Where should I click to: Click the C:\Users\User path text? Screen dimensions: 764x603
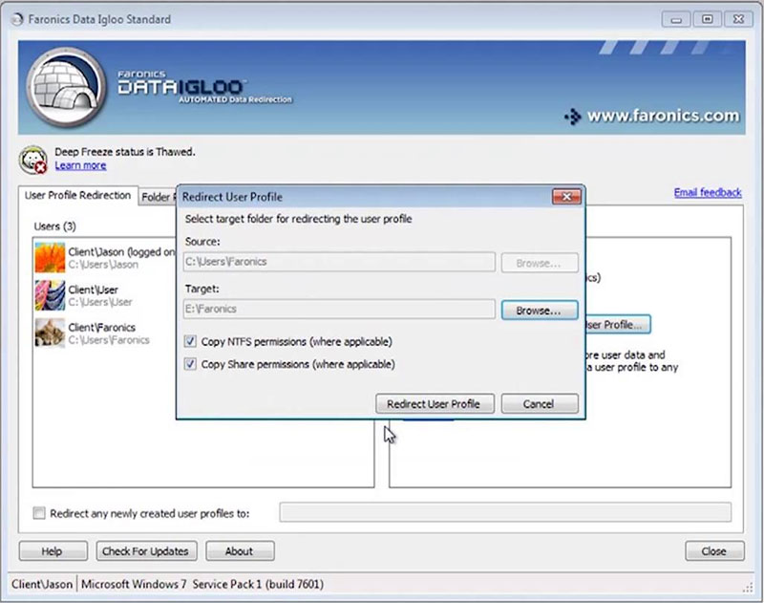pos(100,302)
